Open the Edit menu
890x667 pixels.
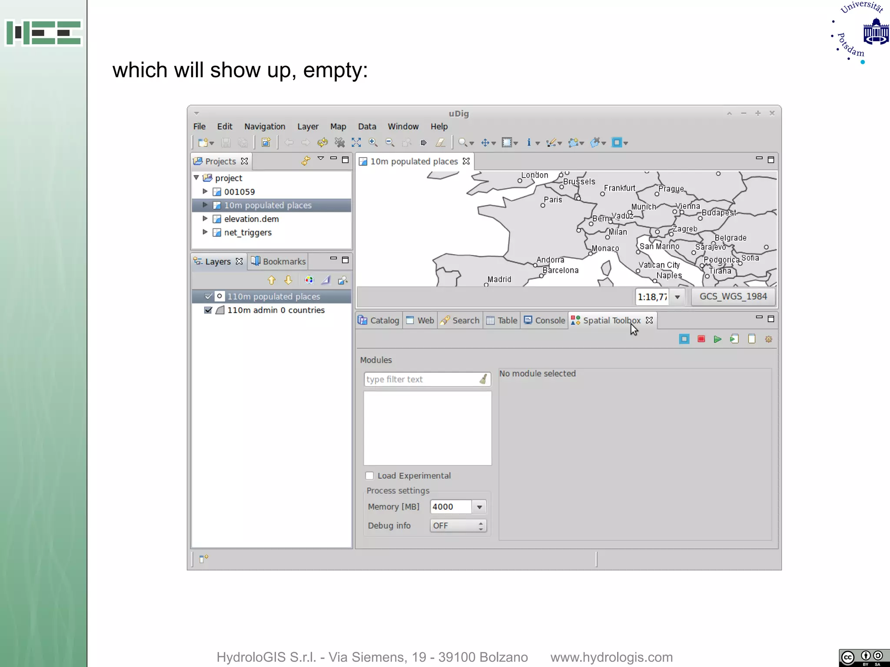coord(225,126)
